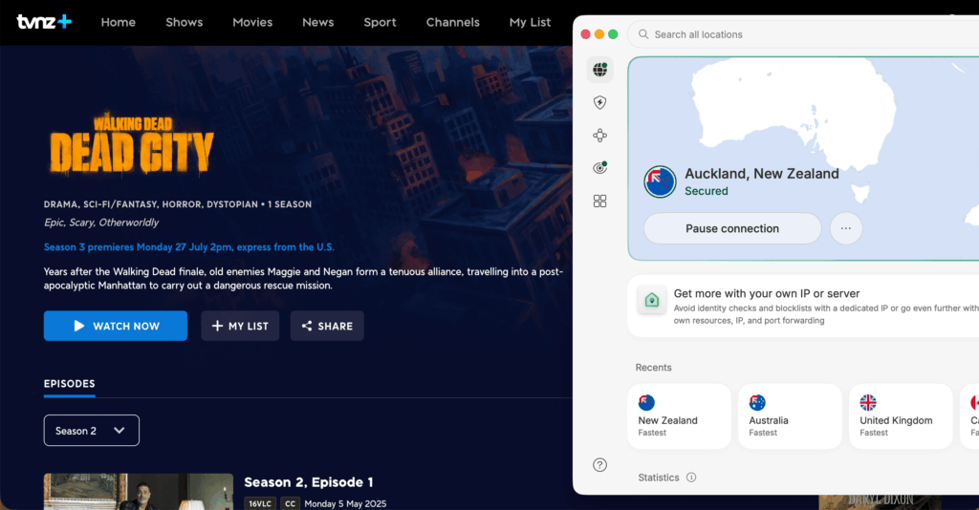Open the Shows nav item
Screen dimensions: 979x510
185,23
